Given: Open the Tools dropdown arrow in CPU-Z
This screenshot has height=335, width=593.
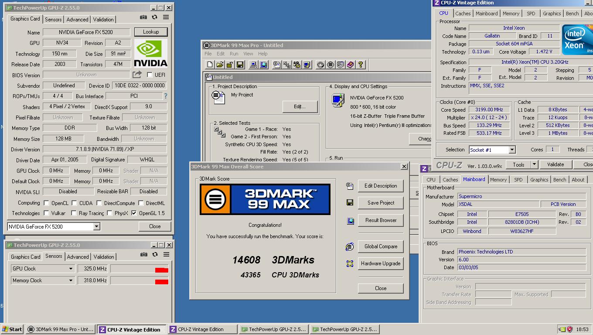Looking at the screenshot, I should (534, 164).
